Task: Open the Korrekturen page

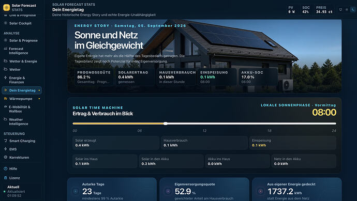Action: (x=22, y=158)
